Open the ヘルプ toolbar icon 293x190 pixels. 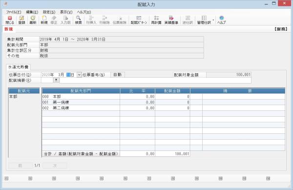point(221,20)
